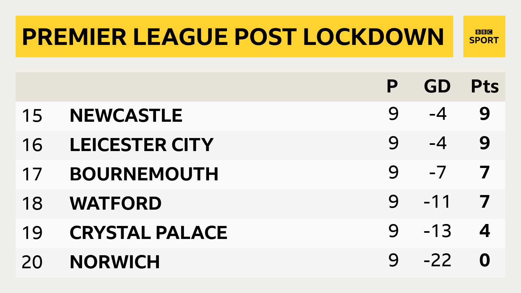Select the Pts column header
This screenshot has height=293, width=521.
pos(485,86)
